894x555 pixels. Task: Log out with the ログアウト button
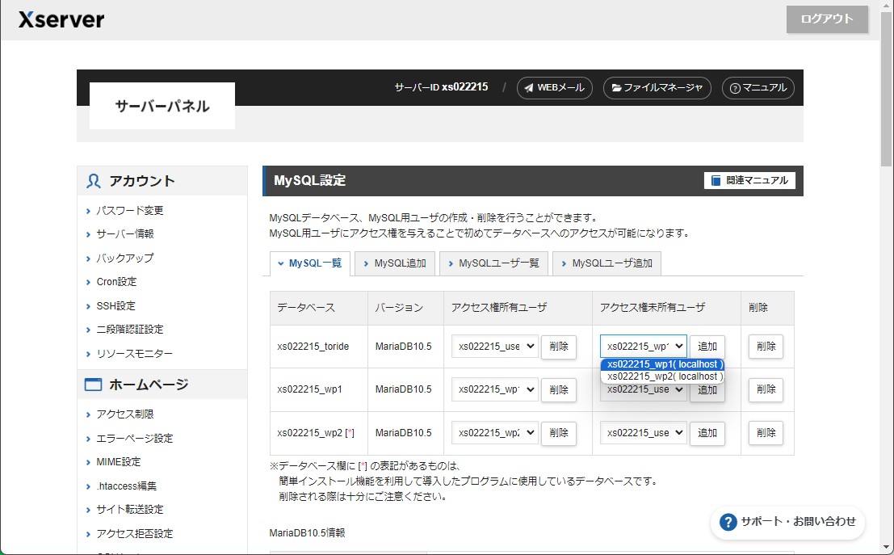click(x=827, y=19)
